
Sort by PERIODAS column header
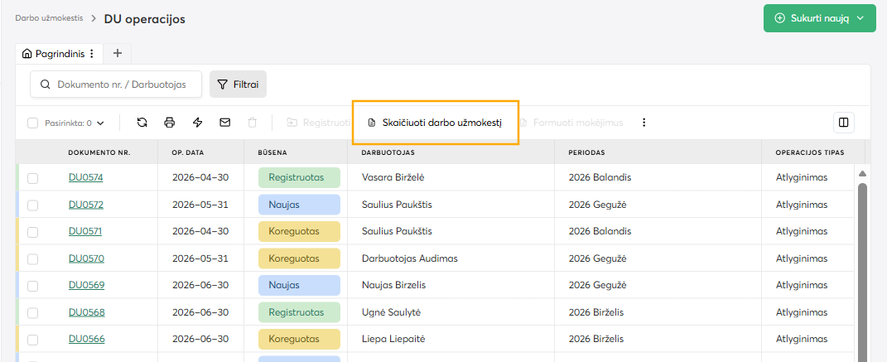point(587,152)
